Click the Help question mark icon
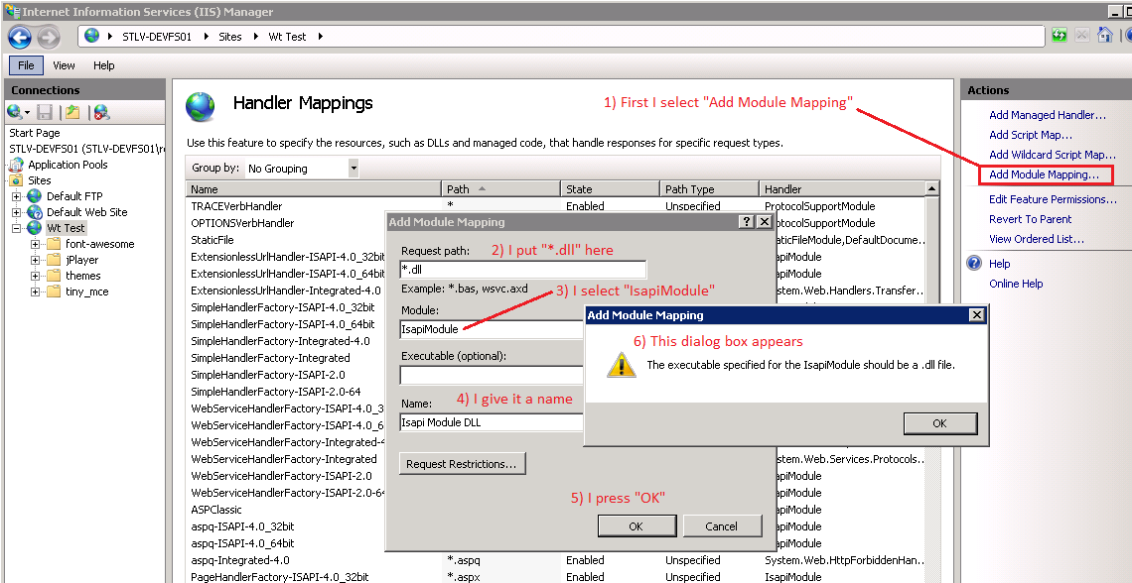Screen dimensions: 1132x583 974,264
